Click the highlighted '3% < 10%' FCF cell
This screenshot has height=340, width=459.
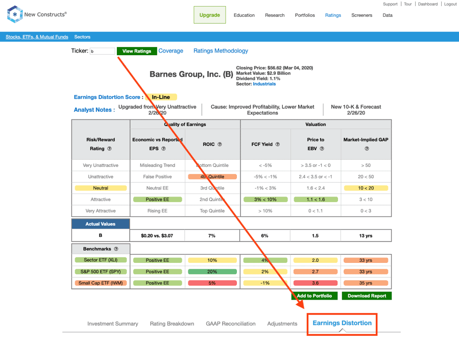tap(265, 200)
